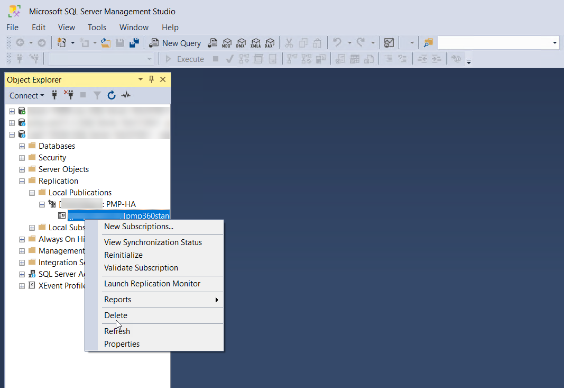Viewport: 564px width, 388px height.
Task: Expand the Security folder node
Action: coord(22,158)
